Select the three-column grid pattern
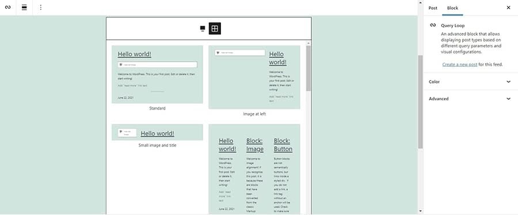The image size is (518, 215). click(x=254, y=169)
